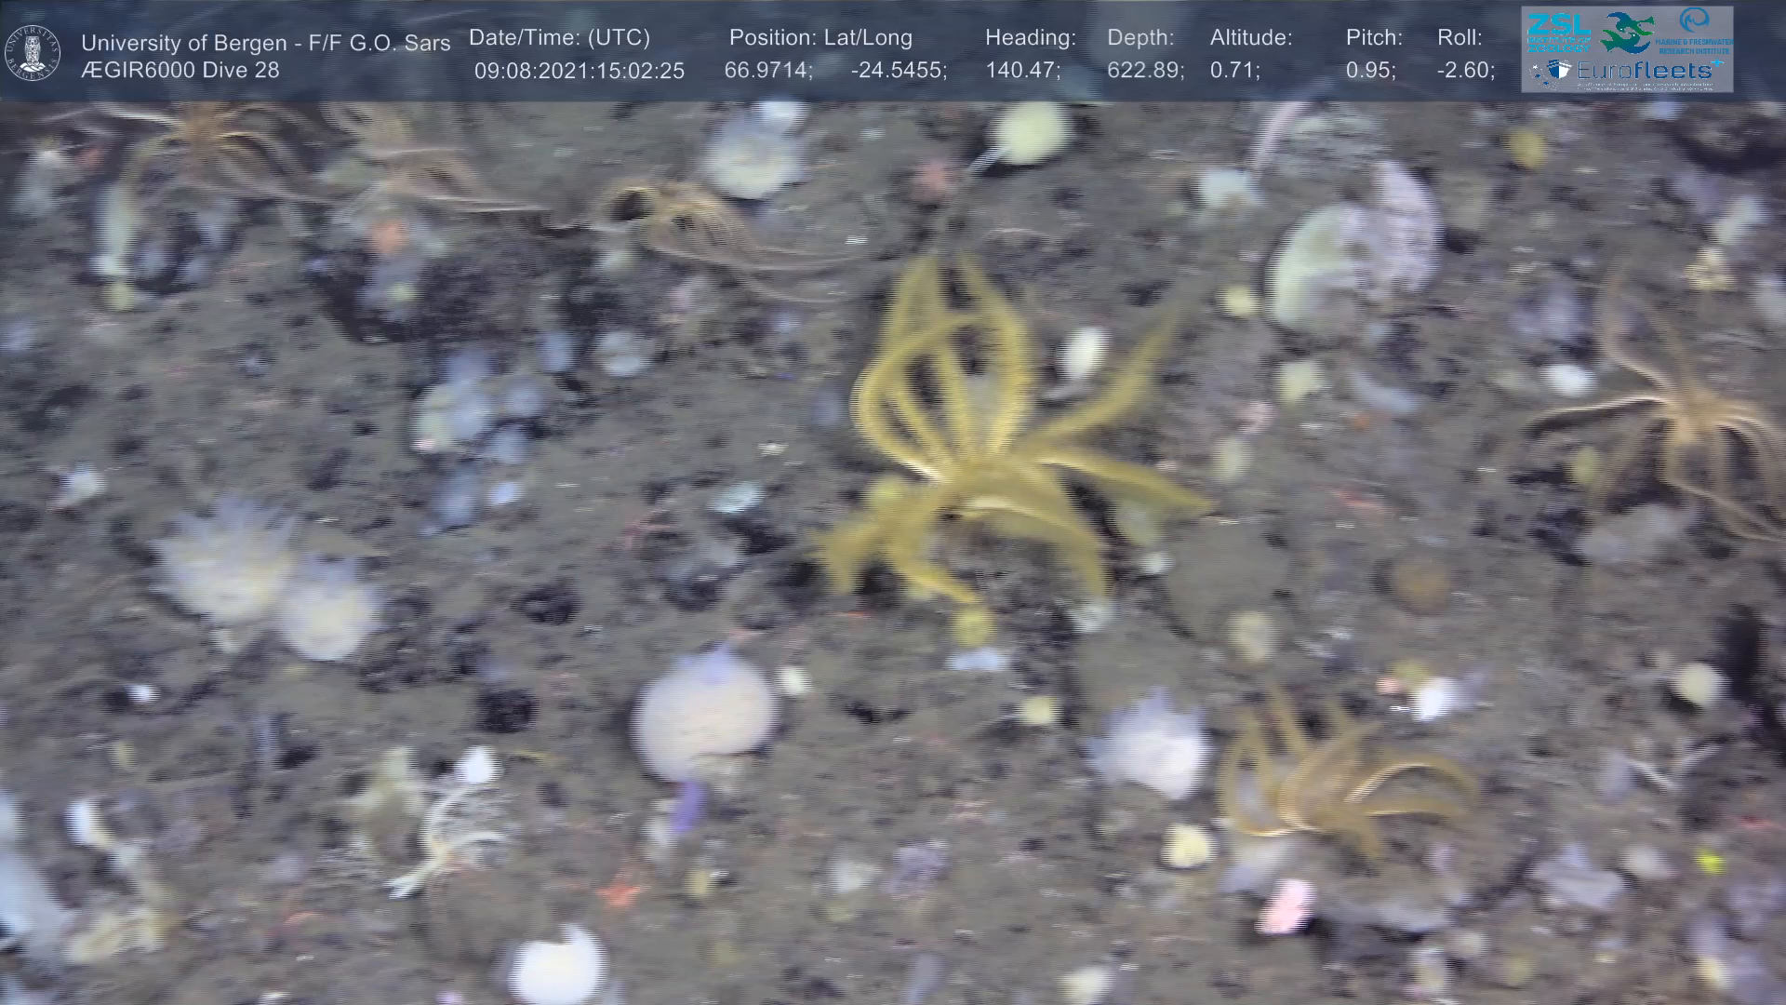This screenshot has width=1786, height=1005.
Task: Click the Pitch value 0.95
Action: click(x=1370, y=71)
